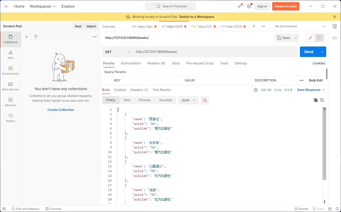Open the Tests tab
The height and width of the screenshot is (212, 341).
224,63
